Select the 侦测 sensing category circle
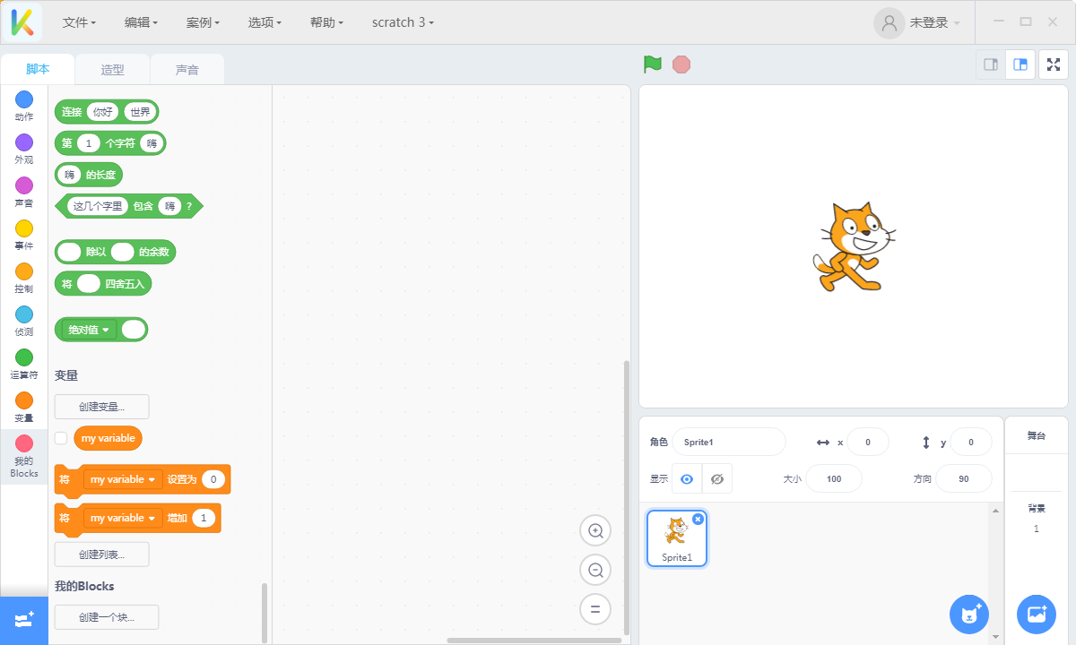 coord(24,314)
